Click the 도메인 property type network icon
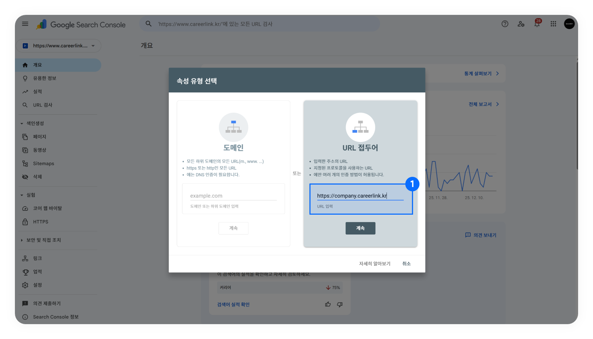 (233, 127)
